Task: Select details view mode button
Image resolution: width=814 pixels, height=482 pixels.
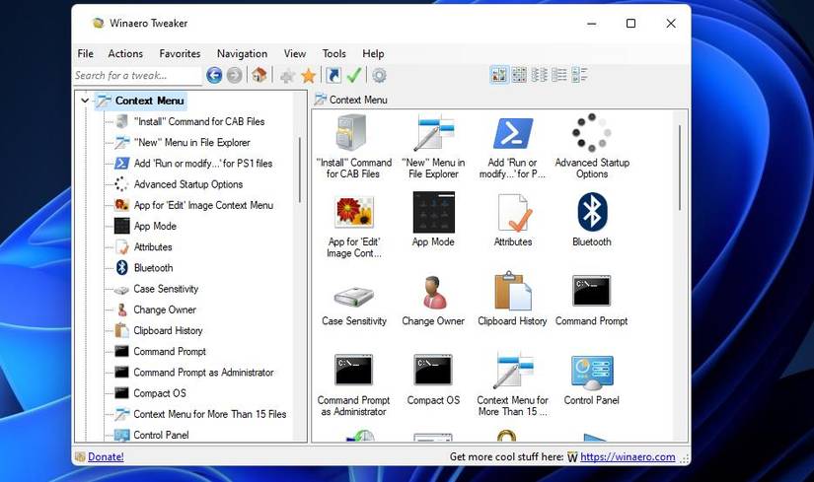Action: coord(559,75)
